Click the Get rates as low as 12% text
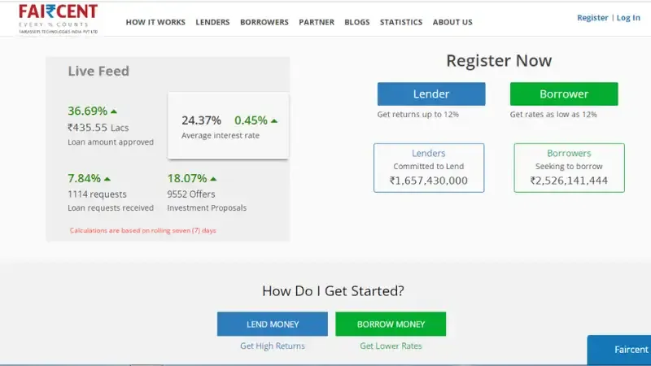The width and height of the screenshot is (651, 366). pyautogui.click(x=553, y=115)
